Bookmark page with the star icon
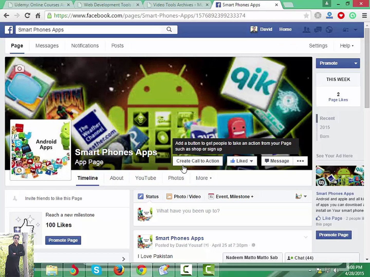Screen dimensions: 370x277 (306, 16)
